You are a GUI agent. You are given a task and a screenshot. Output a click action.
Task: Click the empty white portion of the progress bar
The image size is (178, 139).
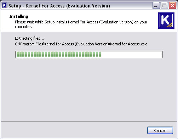tap(132, 54)
